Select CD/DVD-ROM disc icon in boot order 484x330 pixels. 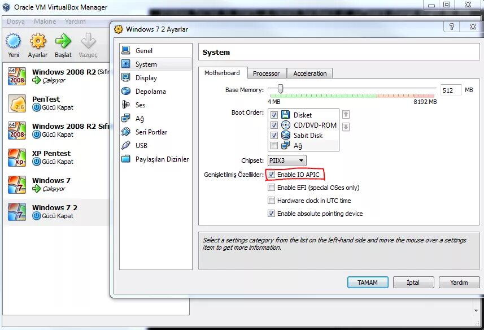click(286, 125)
